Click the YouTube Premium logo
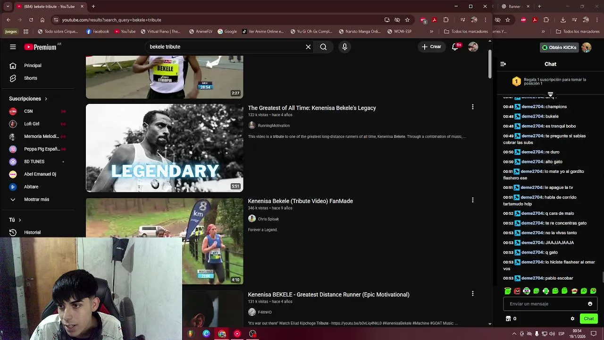The height and width of the screenshot is (340, 604). tap(41, 47)
